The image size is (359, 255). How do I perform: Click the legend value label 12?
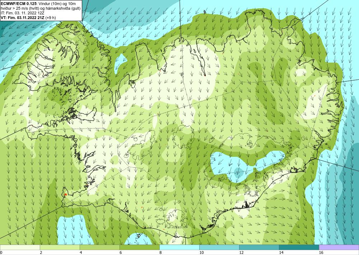pyautogui.click(x=241, y=253)
